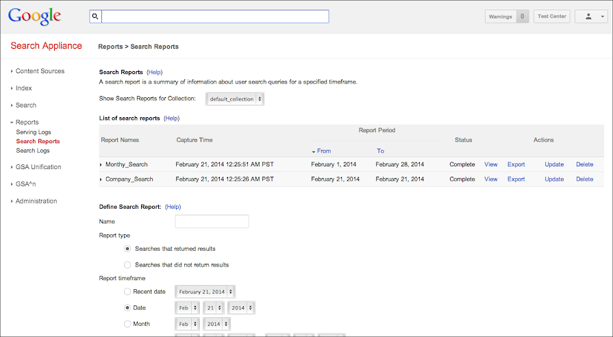This screenshot has width=613, height=337.
Task: Click capture time February 21, 2014 12:25:26 AM PST
Action: [225, 179]
